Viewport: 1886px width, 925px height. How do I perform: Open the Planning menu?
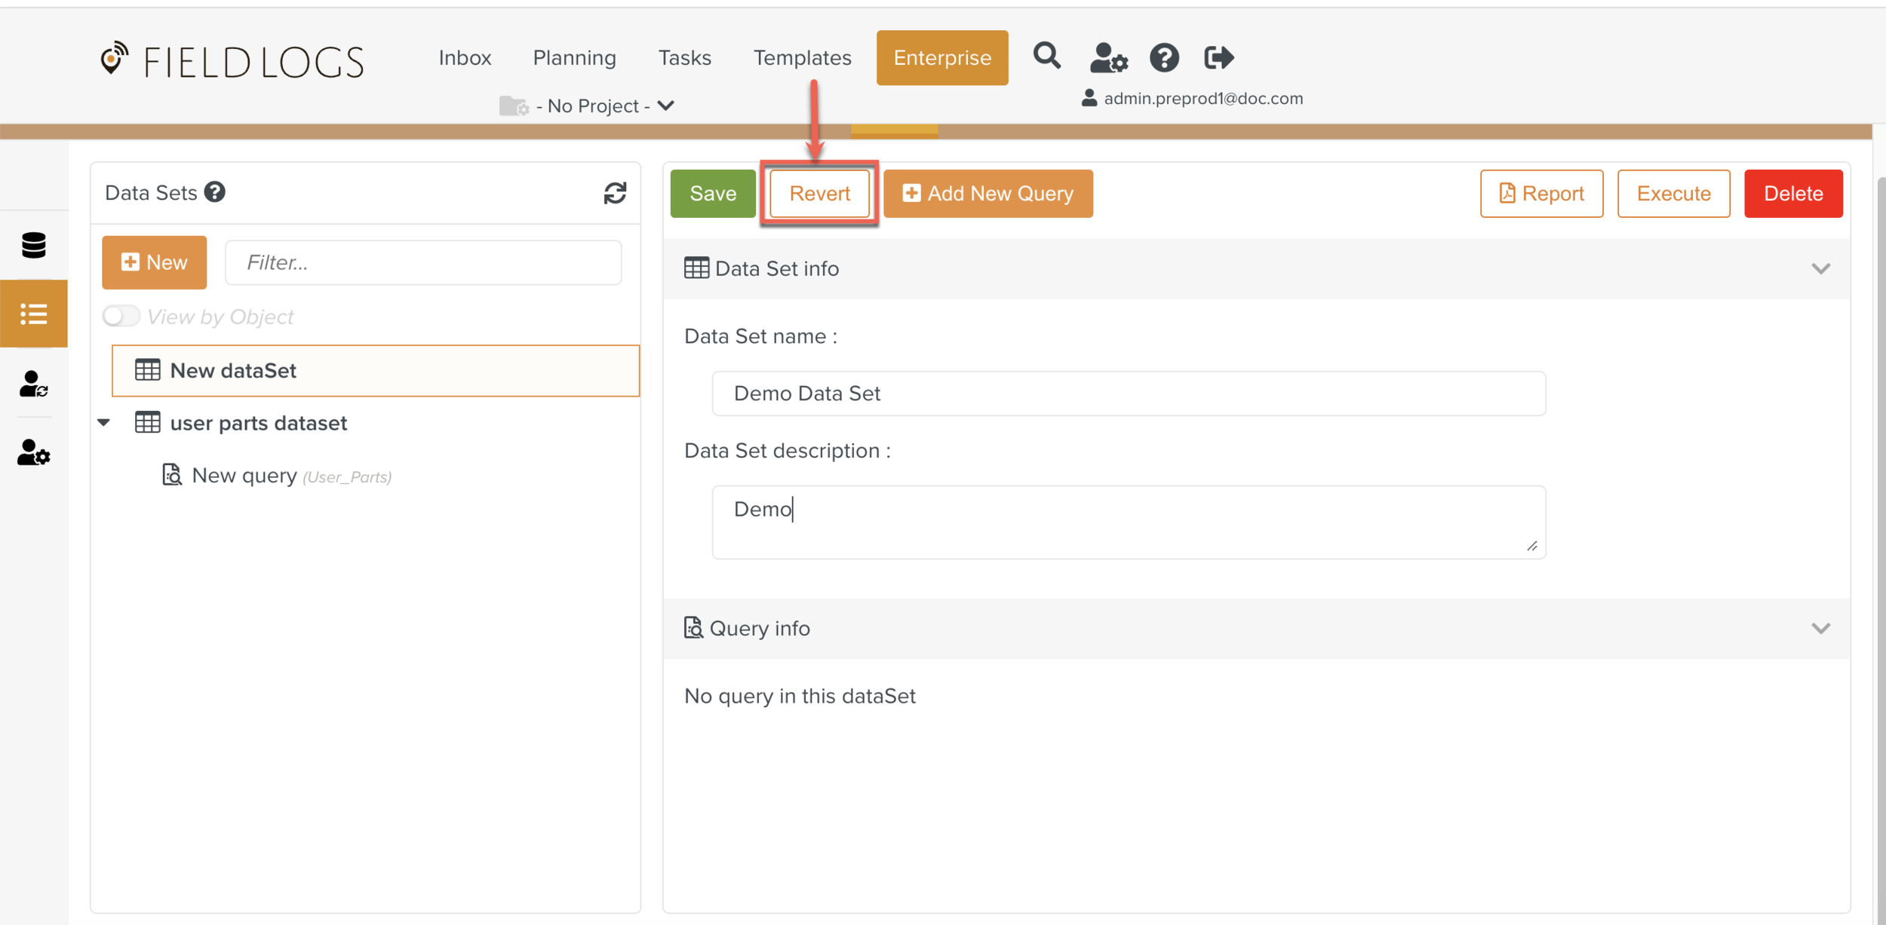tap(574, 58)
